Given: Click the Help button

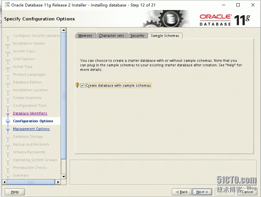Looking at the screenshot, I should 15,192.
